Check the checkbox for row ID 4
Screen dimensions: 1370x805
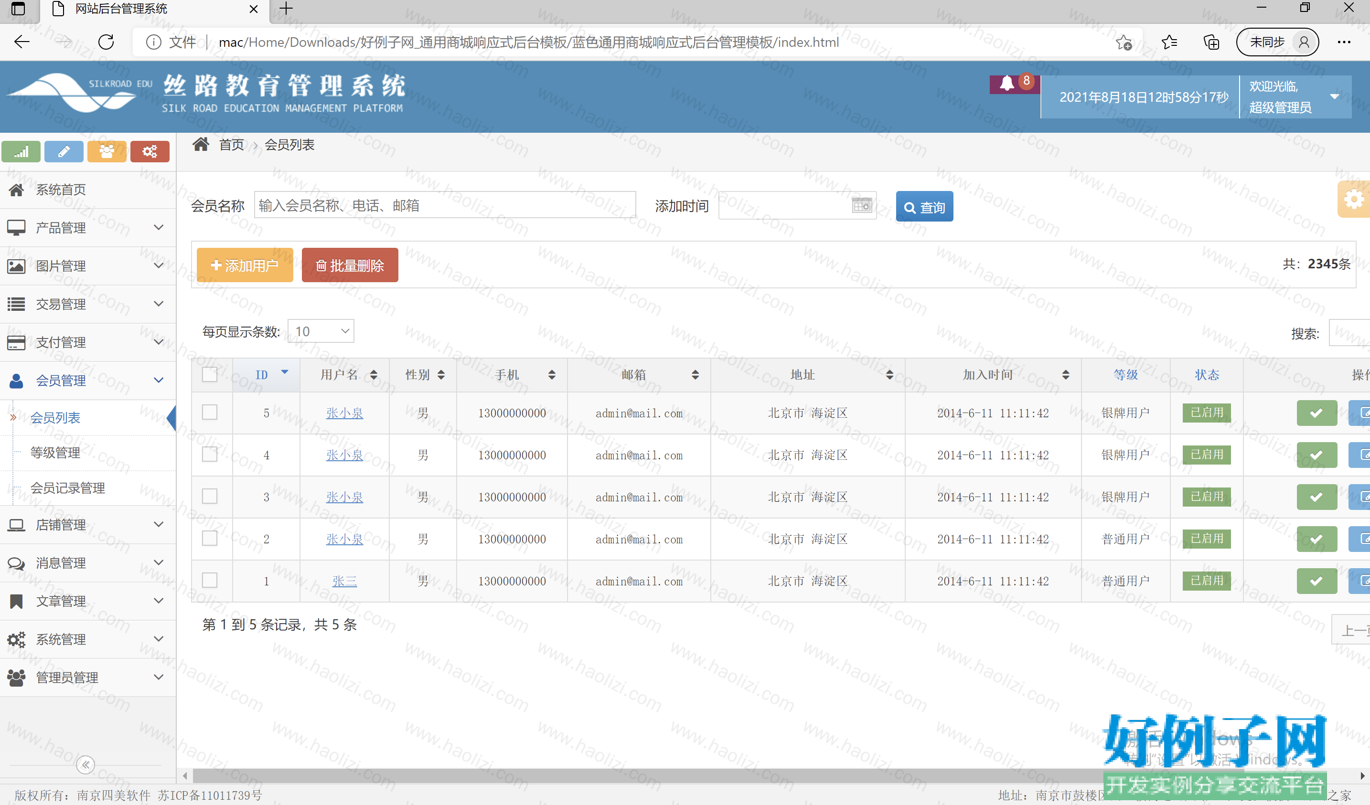209,454
